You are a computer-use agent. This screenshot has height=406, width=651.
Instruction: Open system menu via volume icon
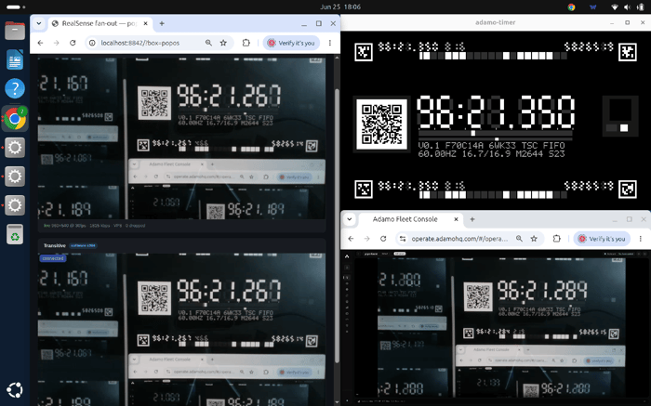coord(627,7)
